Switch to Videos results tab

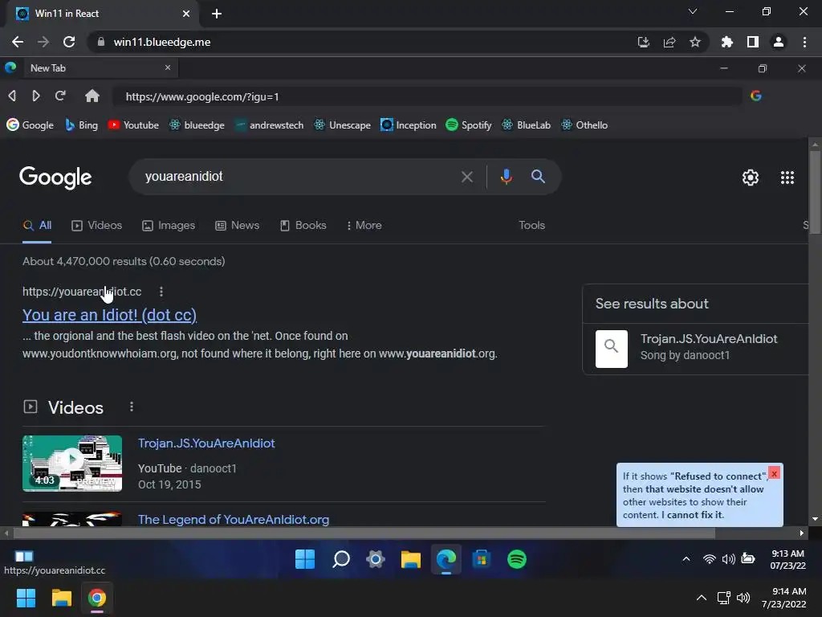[x=97, y=226]
